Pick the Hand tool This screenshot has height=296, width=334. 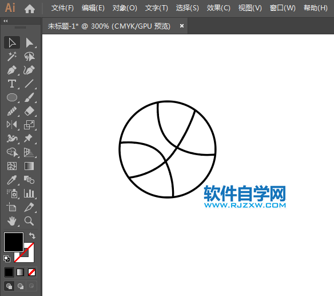12,221
